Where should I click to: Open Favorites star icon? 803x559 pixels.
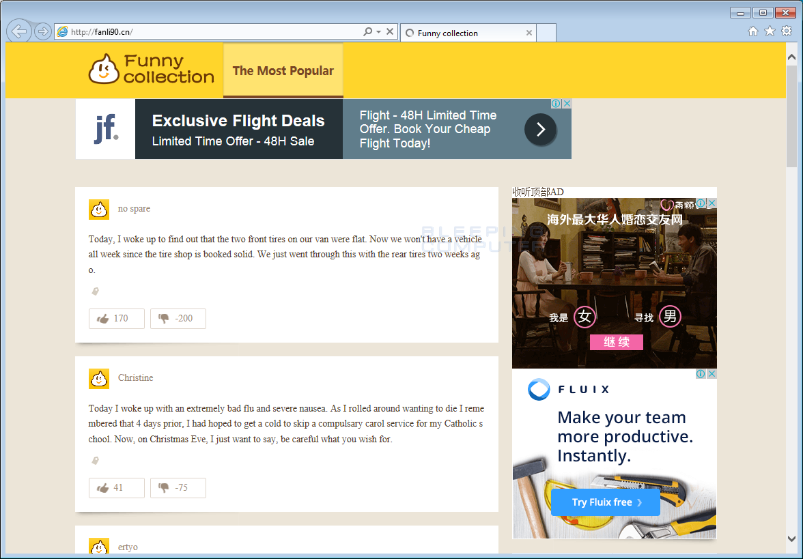coord(770,31)
